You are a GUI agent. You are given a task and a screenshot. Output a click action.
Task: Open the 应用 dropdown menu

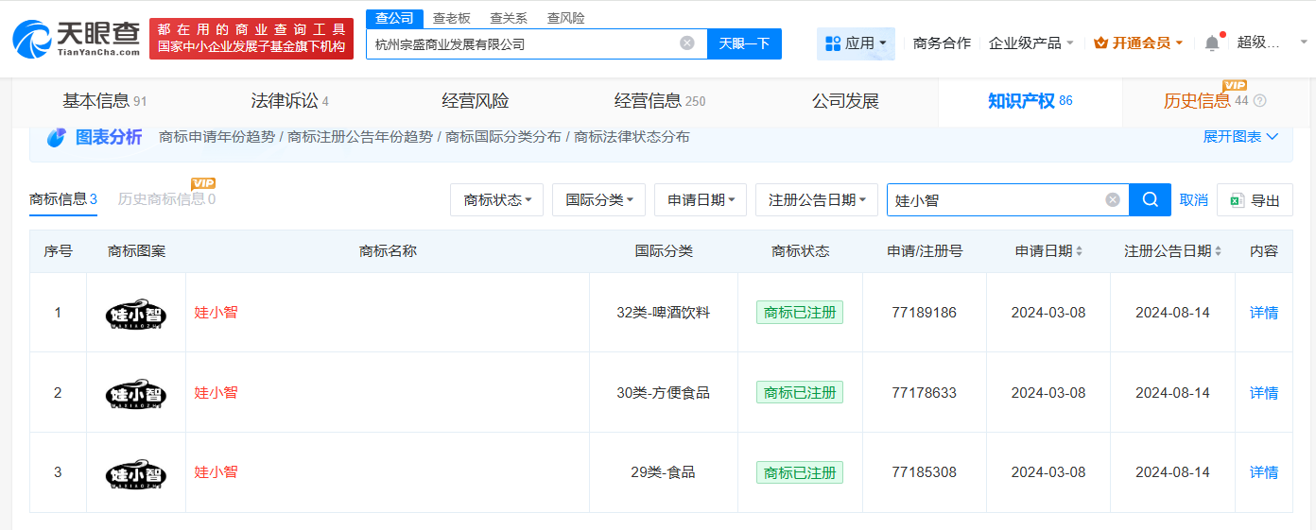point(856,43)
